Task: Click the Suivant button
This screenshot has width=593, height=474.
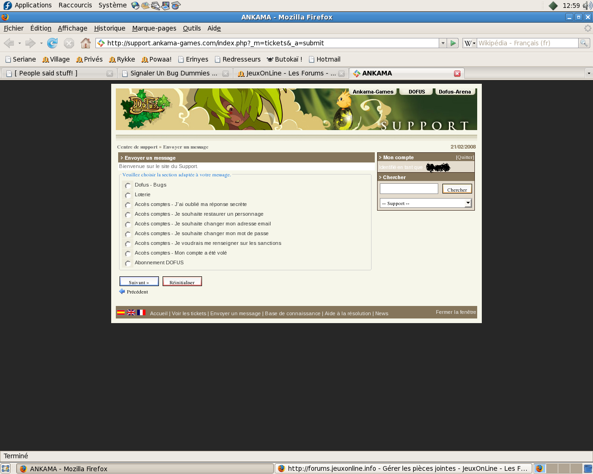Action: pos(139,281)
